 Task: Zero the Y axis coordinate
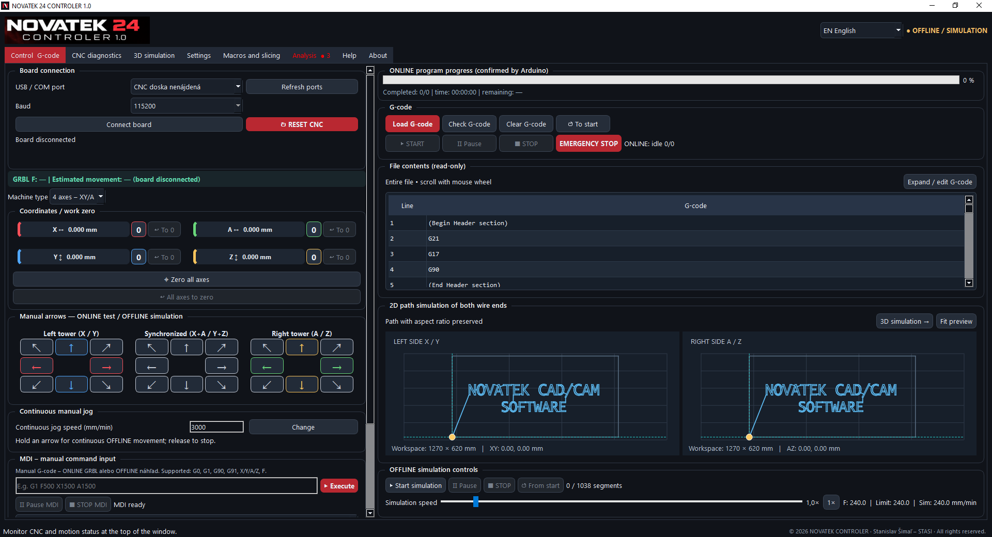pos(138,257)
